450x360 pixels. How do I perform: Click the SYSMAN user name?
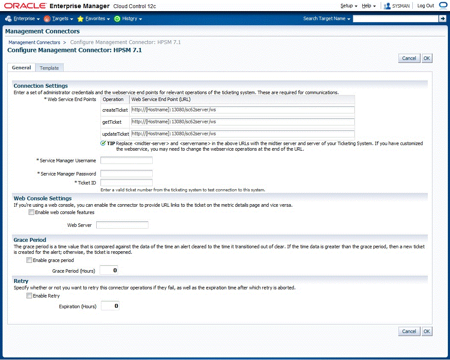coord(401,6)
